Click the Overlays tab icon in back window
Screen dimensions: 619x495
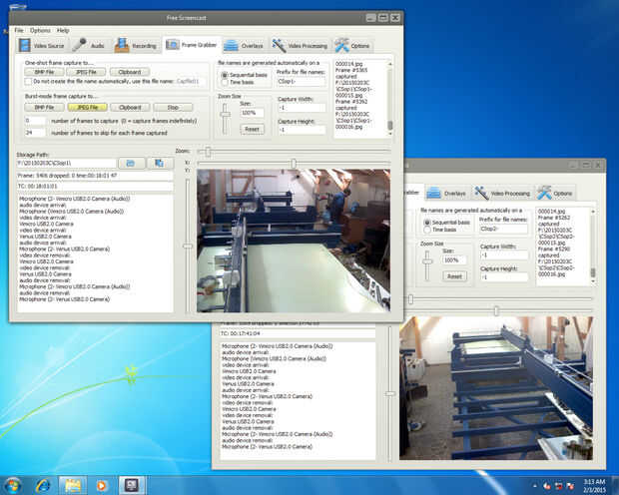[434, 193]
